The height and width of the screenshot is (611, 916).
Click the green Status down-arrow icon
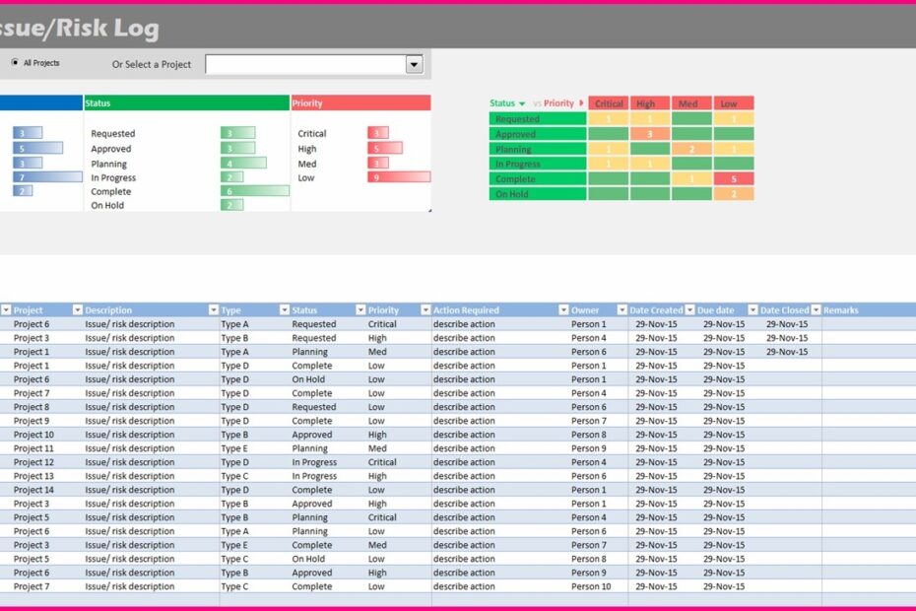(x=522, y=103)
